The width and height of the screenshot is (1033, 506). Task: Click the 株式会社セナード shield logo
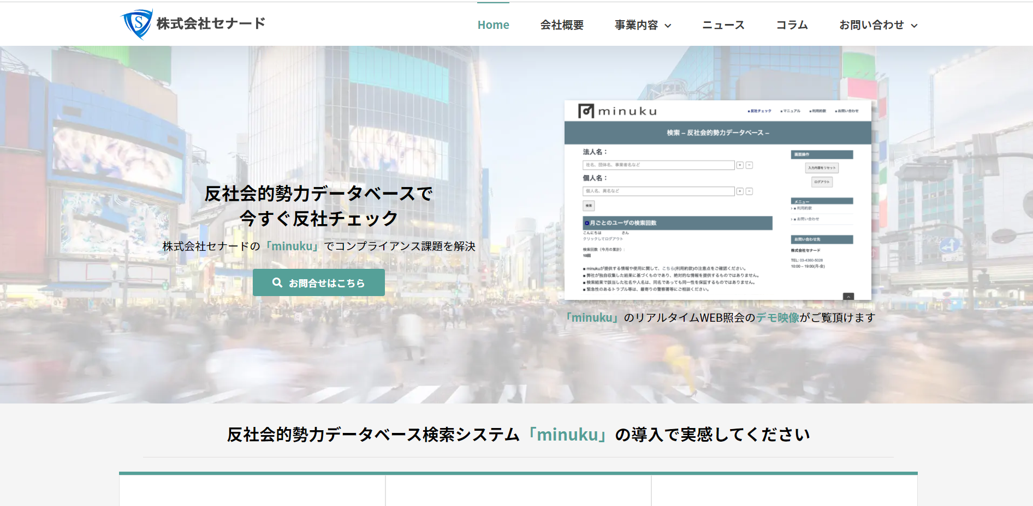(x=136, y=24)
